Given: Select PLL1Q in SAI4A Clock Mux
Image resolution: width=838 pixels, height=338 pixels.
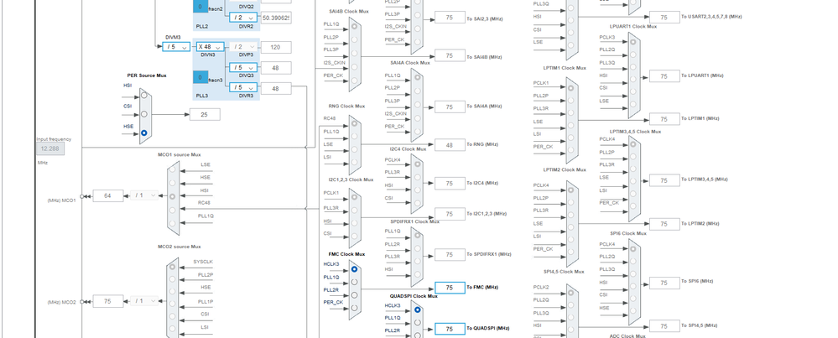Looking at the screenshot, I should [x=418, y=78].
